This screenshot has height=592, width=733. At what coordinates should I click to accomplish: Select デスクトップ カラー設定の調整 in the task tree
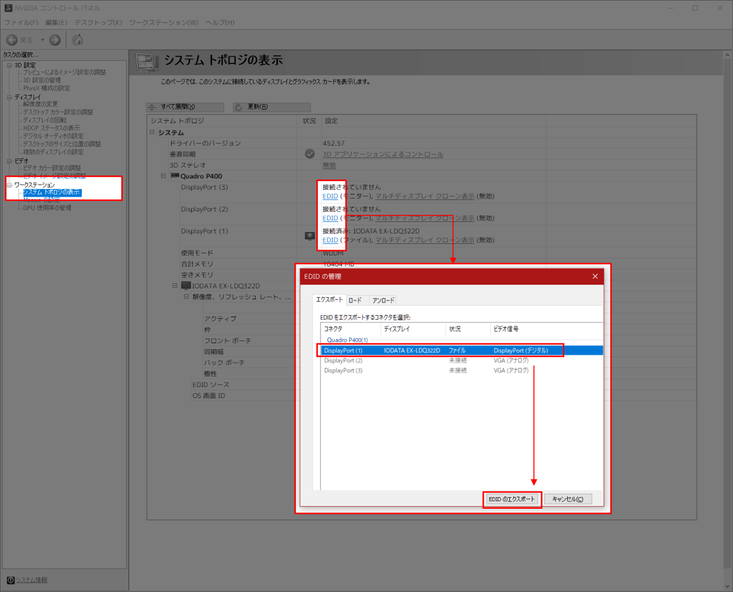pyautogui.click(x=58, y=112)
